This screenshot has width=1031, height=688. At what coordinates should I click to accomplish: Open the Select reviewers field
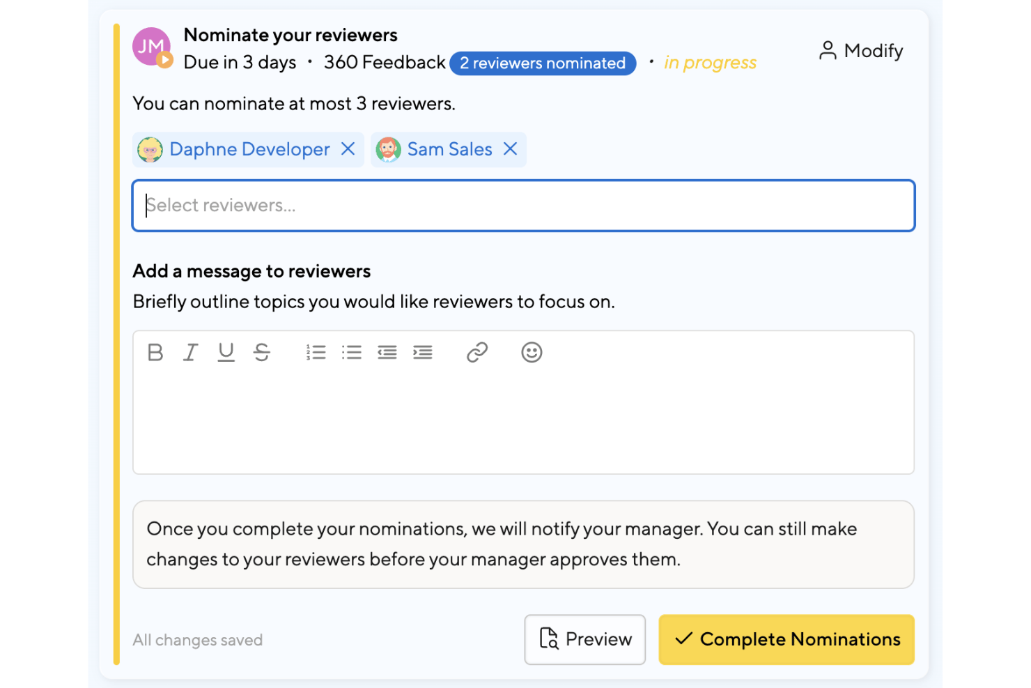(x=523, y=206)
